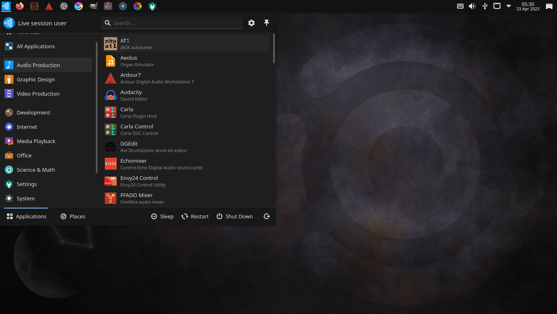Click the Shut Down button
The height and width of the screenshot is (314, 557).
(235, 216)
